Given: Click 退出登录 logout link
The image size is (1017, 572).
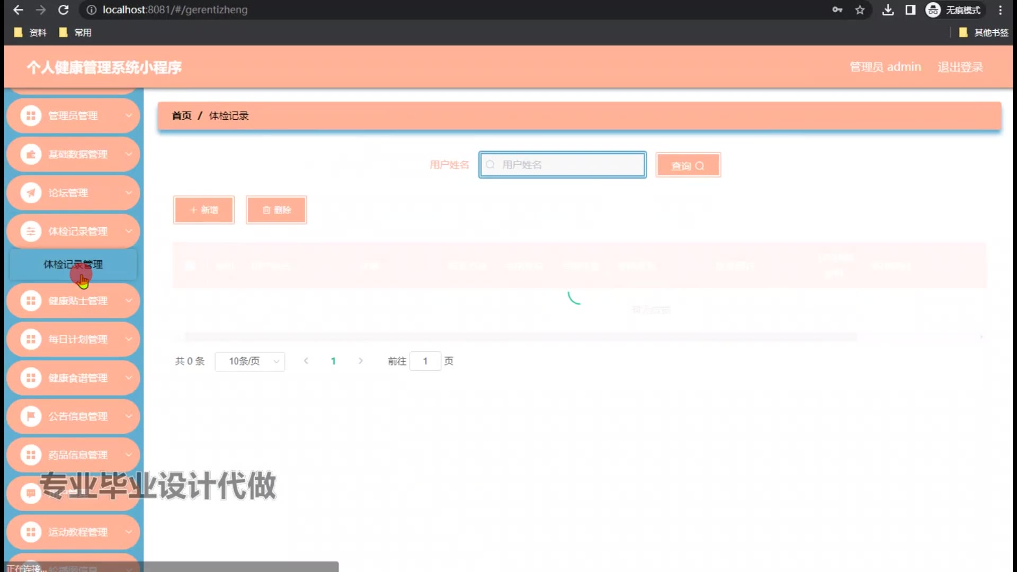Looking at the screenshot, I should pos(960,67).
